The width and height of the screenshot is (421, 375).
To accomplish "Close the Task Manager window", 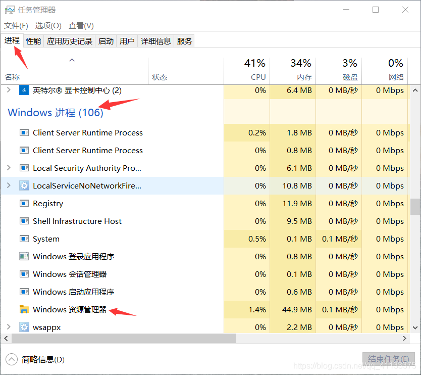I will click(405, 10).
